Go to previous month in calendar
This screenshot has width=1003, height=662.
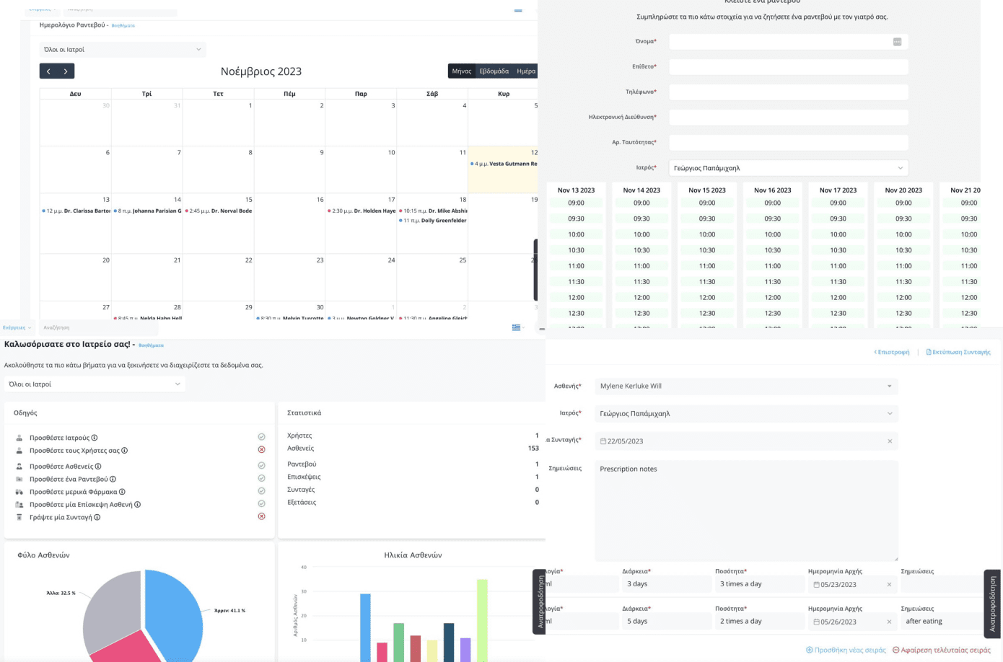pos(48,71)
